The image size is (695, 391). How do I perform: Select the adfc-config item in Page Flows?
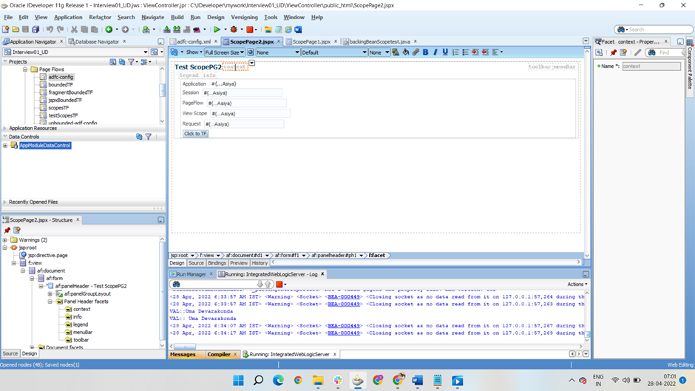[x=61, y=77]
